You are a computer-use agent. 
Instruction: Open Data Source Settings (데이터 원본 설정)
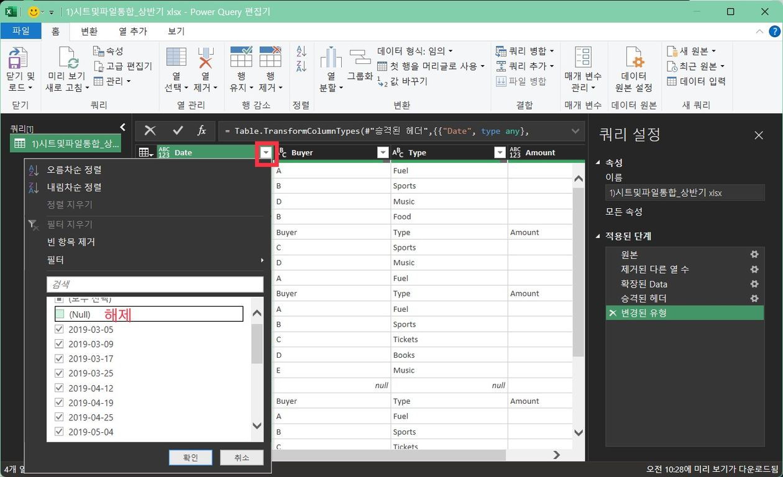coord(634,70)
